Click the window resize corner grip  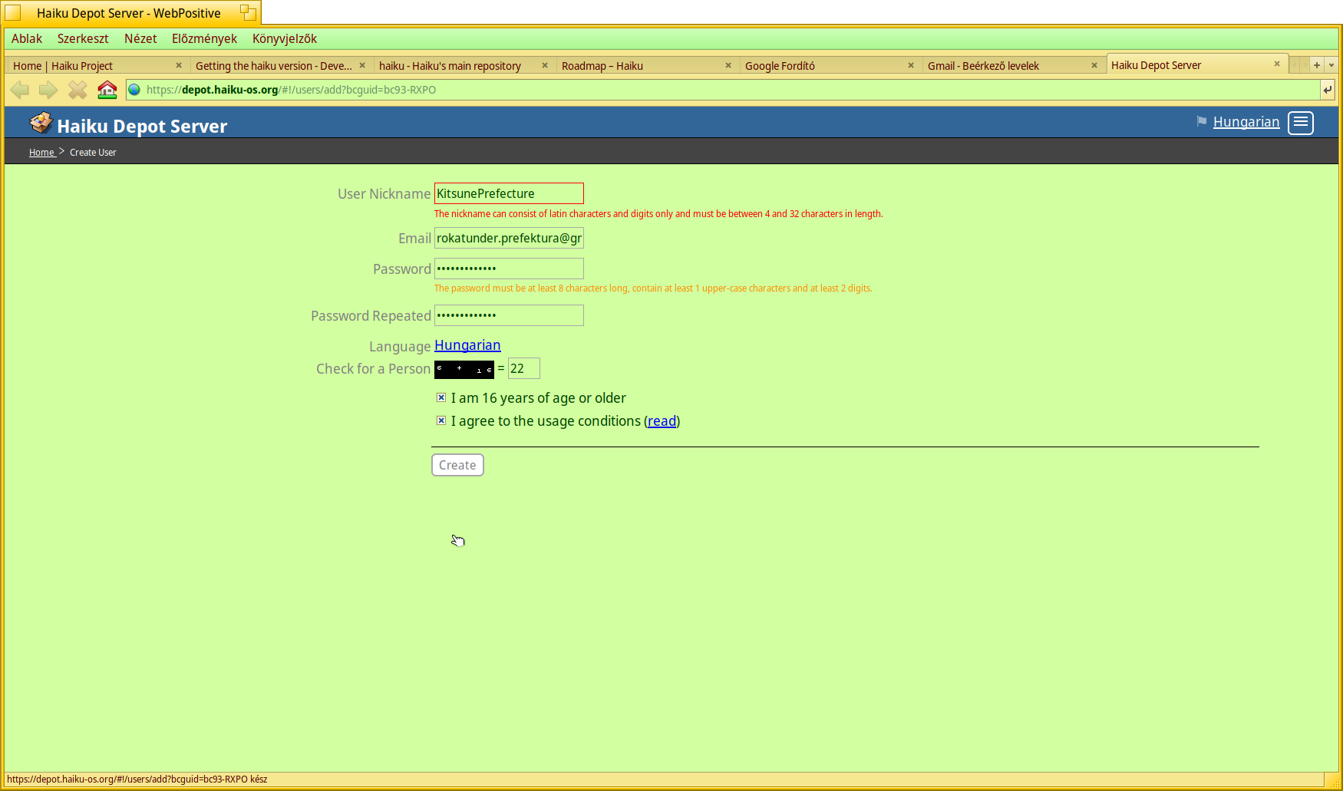[1332, 780]
